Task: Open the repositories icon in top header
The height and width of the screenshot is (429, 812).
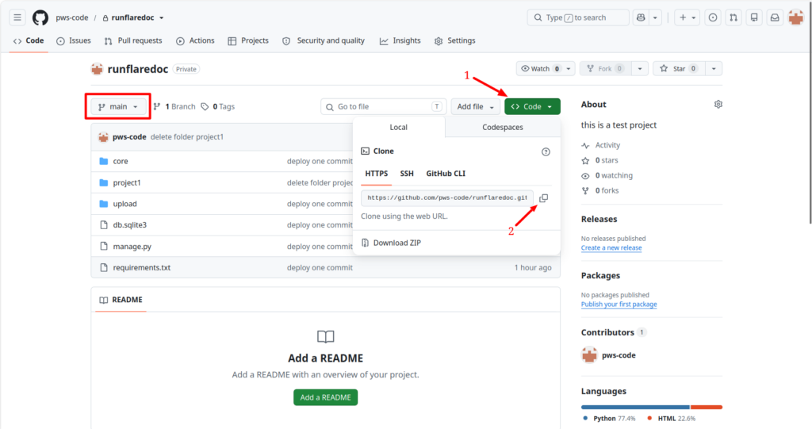Action: 754,17
